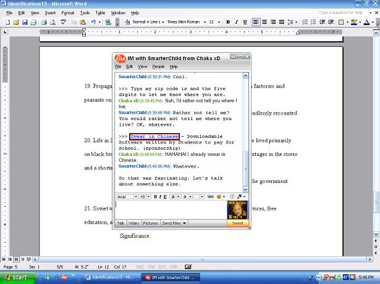Undo the last action in Word

coord(93,22)
